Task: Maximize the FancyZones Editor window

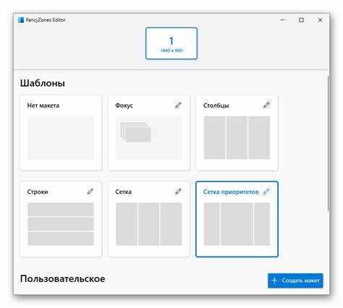Action: tap(301, 20)
